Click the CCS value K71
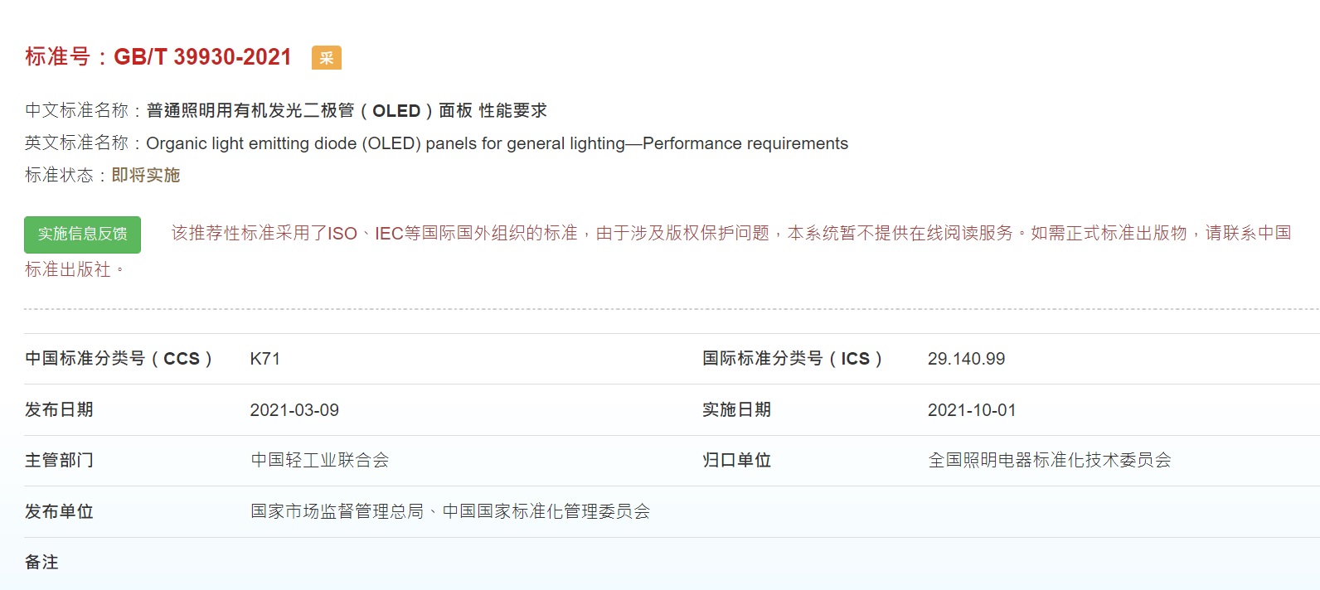 pos(265,359)
